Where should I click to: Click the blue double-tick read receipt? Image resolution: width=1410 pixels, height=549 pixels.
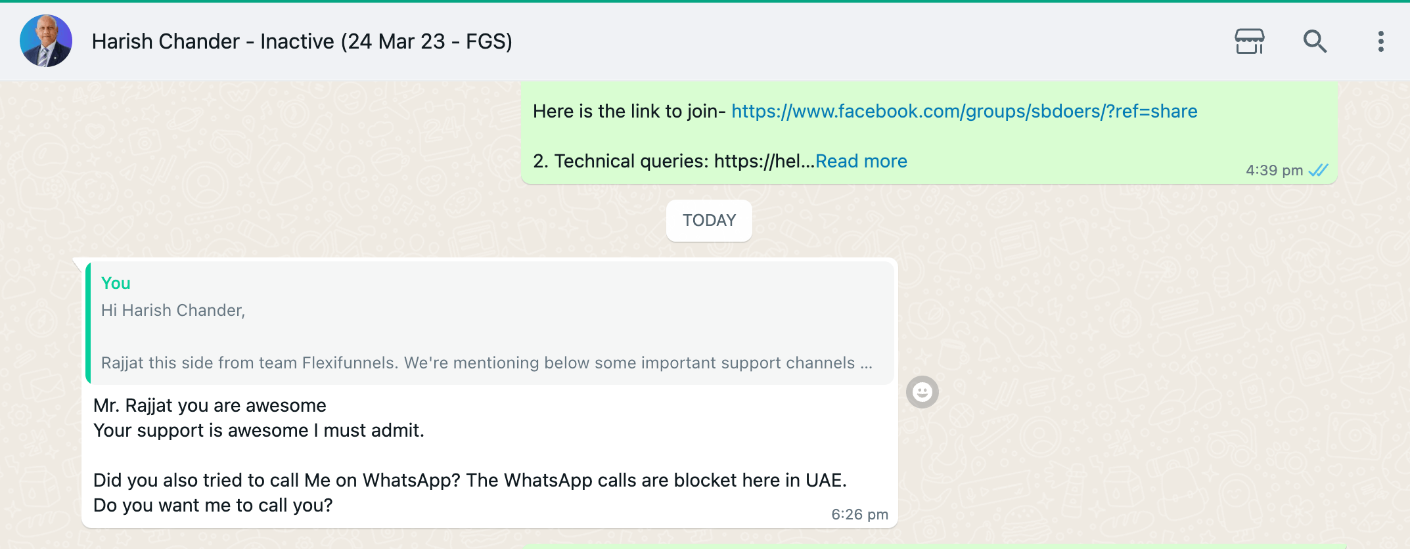click(x=1318, y=170)
